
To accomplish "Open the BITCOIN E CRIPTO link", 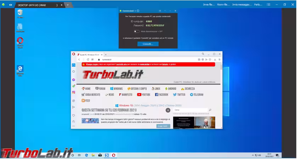I will click(137, 89).
